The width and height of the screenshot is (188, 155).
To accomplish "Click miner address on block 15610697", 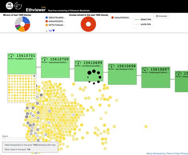I will tap(159, 73).
